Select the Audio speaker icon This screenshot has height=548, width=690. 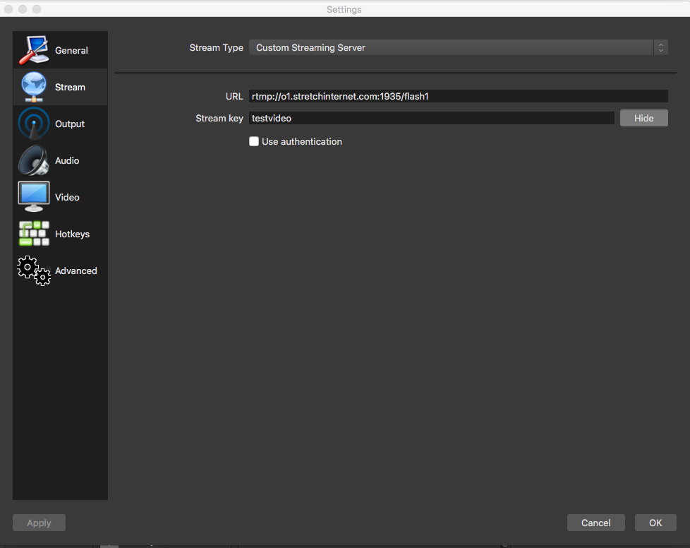[x=33, y=160]
